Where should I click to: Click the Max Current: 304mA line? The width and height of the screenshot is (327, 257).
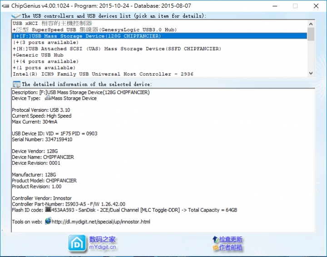click(x=35, y=122)
